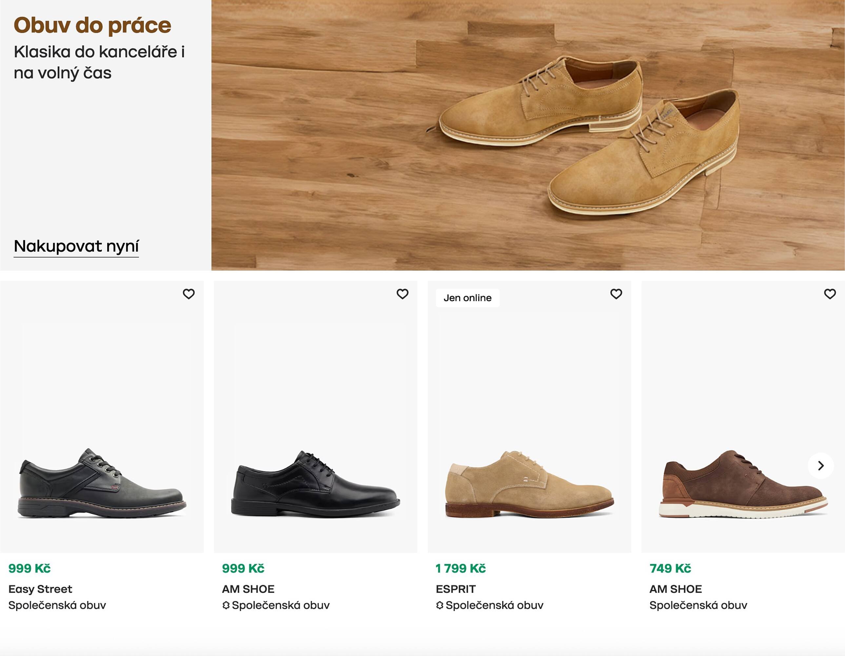Screen dimensions: 845x656
Task: Click the Easy Street brand name
Action: pos(40,589)
